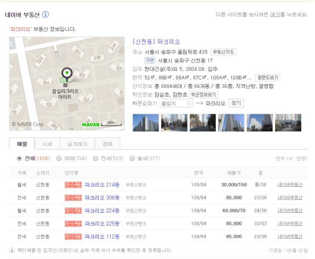
Task: Select the 85,000 price on the 306동 row
Action: click(234, 198)
